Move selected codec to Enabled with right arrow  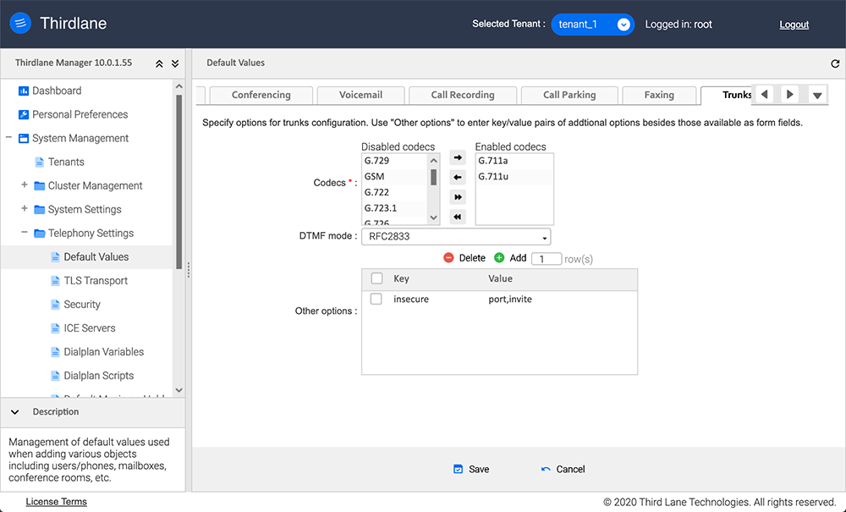(x=458, y=157)
